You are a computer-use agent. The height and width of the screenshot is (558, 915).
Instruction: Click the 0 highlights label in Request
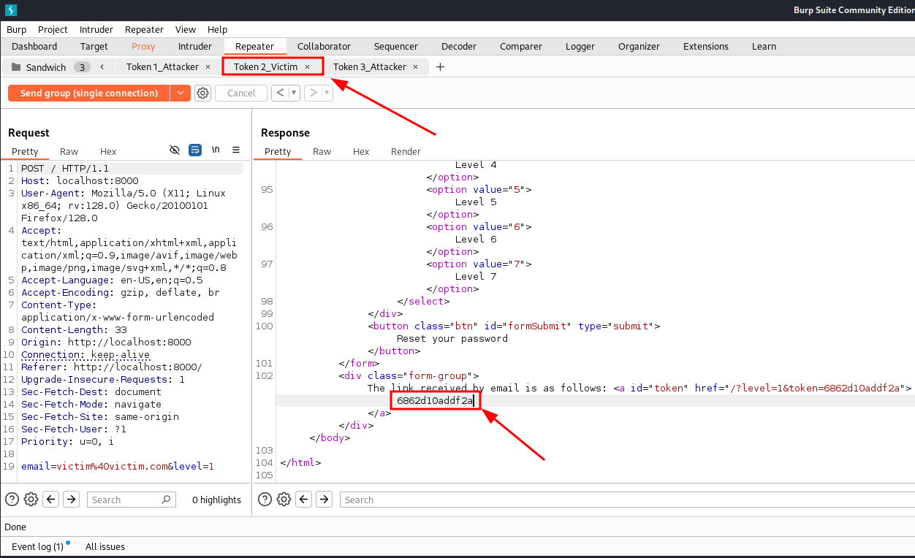coord(216,500)
